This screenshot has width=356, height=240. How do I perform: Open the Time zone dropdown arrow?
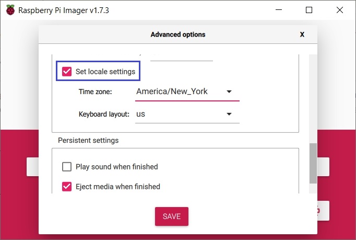coord(229,92)
